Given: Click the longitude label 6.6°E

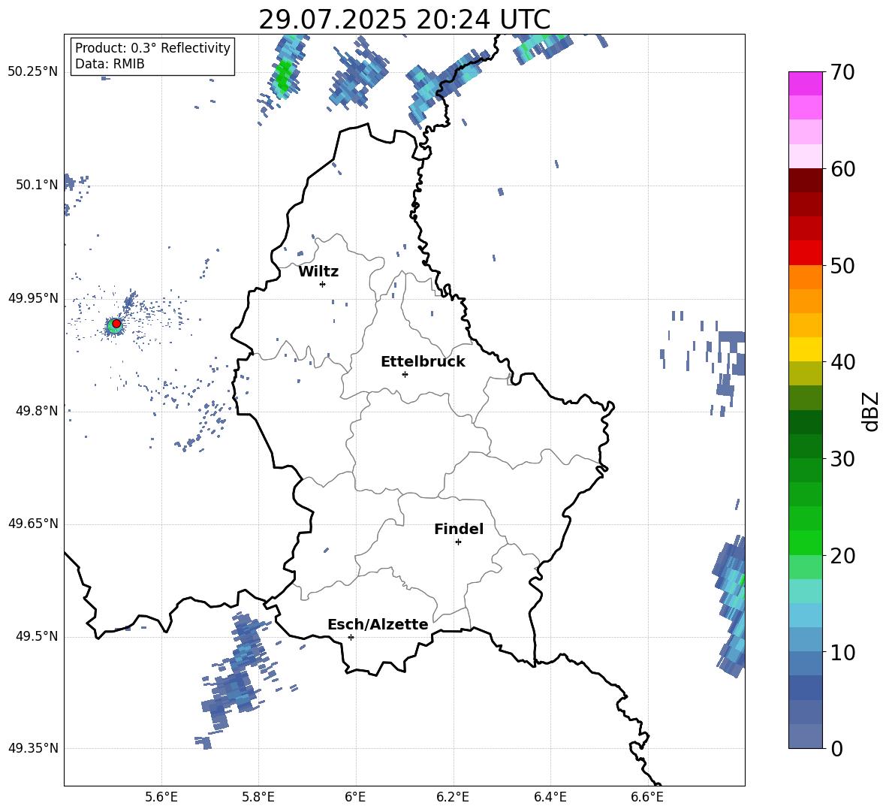Looking at the screenshot, I should pyautogui.click(x=647, y=797).
